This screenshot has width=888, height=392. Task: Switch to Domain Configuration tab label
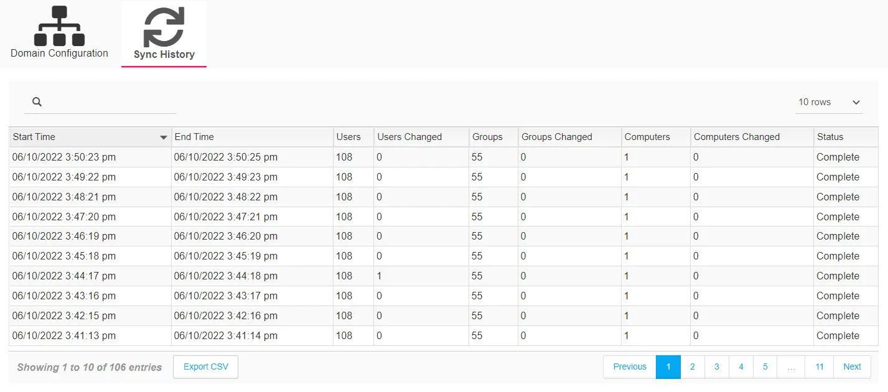(59, 54)
